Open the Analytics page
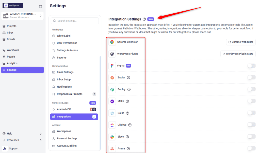The image size is (260, 153). click(22, 63)
